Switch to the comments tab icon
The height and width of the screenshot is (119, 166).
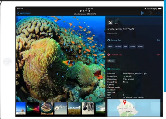click(117, 22)
